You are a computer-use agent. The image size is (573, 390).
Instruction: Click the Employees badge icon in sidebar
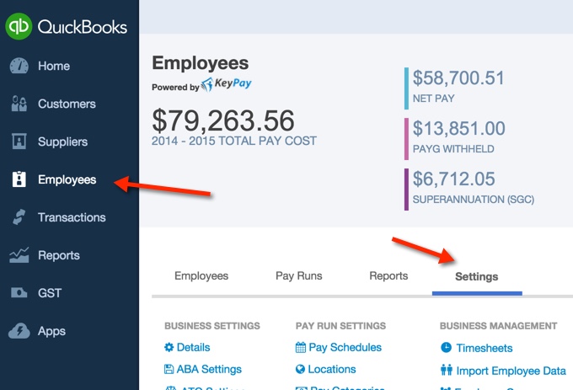tap(19, 179)
